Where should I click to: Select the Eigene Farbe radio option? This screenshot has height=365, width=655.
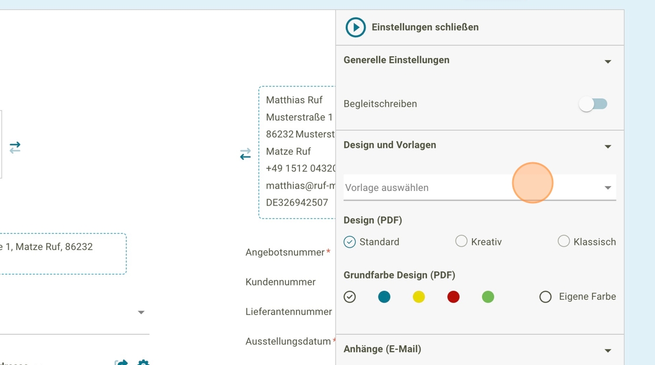pos(546,297)
